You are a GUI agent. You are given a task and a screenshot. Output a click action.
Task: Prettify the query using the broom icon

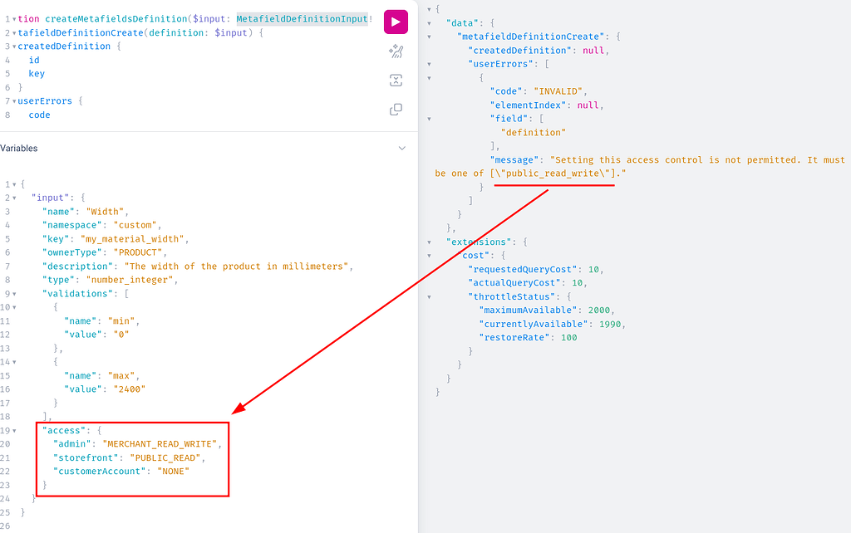pos(396,51)
